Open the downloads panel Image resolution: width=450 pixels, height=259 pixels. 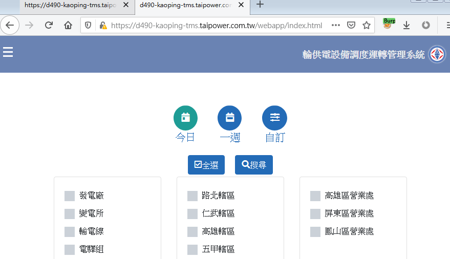coord(406,25)
